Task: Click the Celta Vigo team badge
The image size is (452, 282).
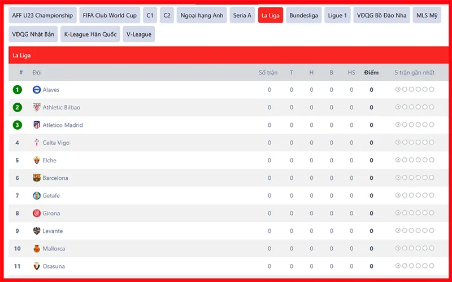Action: pyautogui.click(x=37, y=143)
